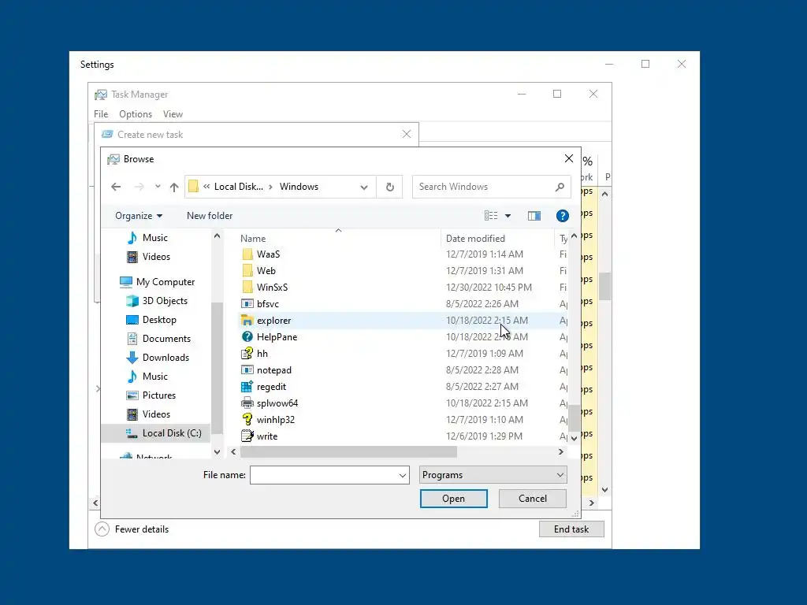Select the explorer application icon

(x=247, y=321)
